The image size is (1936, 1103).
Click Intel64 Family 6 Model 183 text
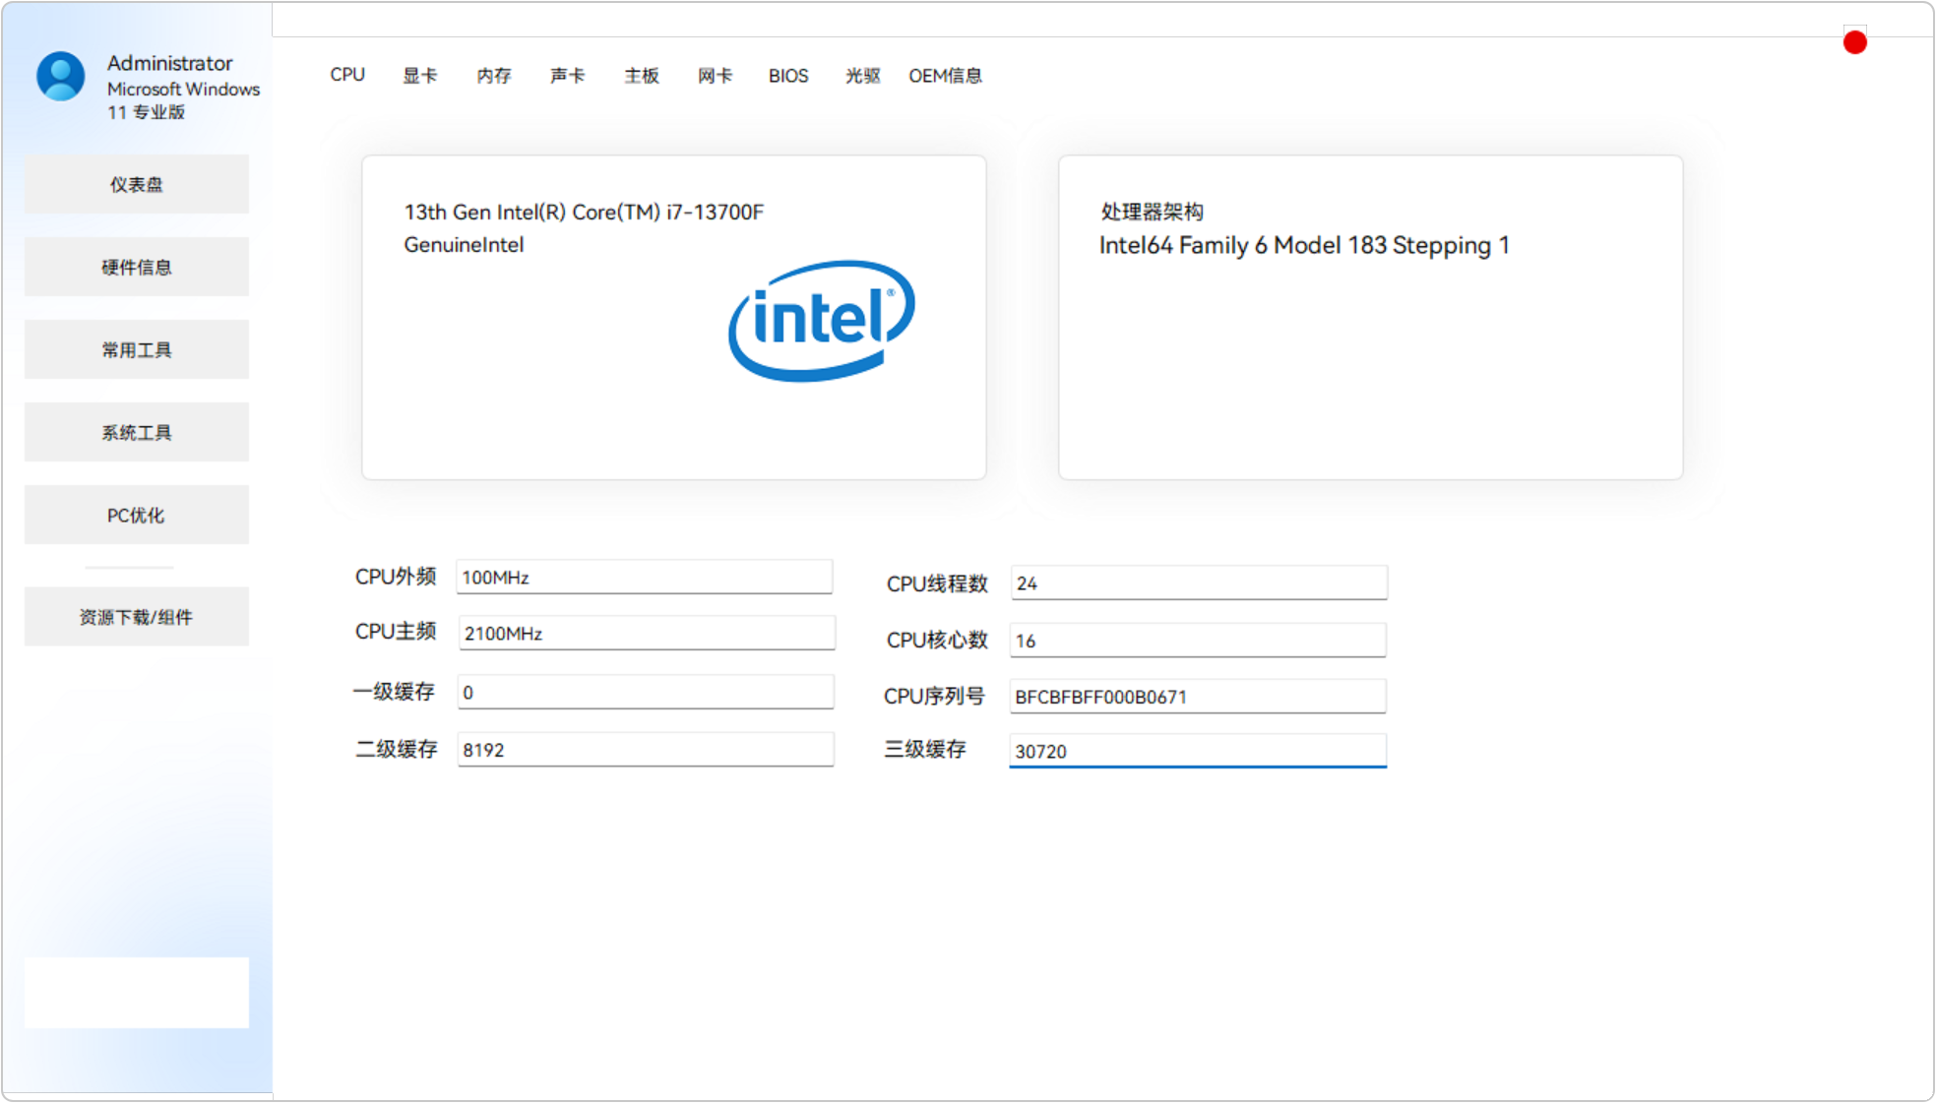tap(1304, 245)
